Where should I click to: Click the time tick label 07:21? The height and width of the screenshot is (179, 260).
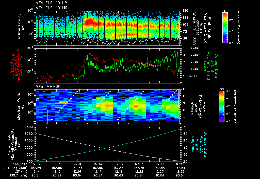(x=180, y=164)
